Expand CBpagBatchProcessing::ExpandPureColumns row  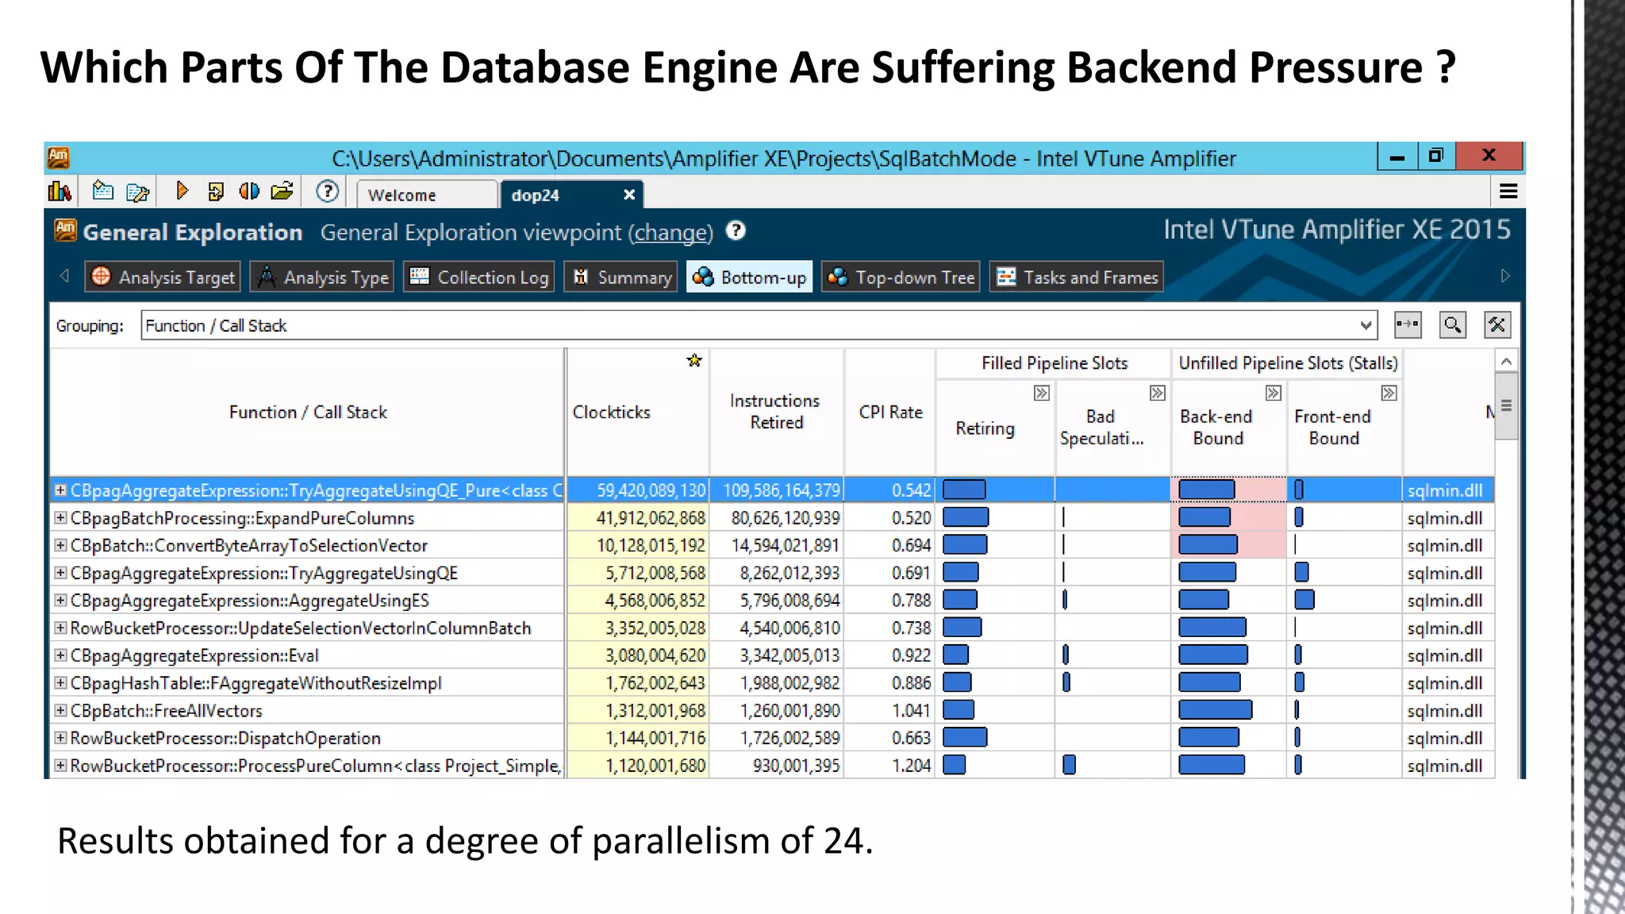60,517
